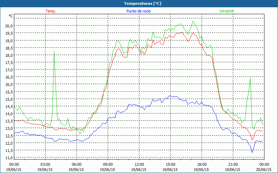
Task: Click the '14,0' y-axis value
Action: [x=9, y=114]
